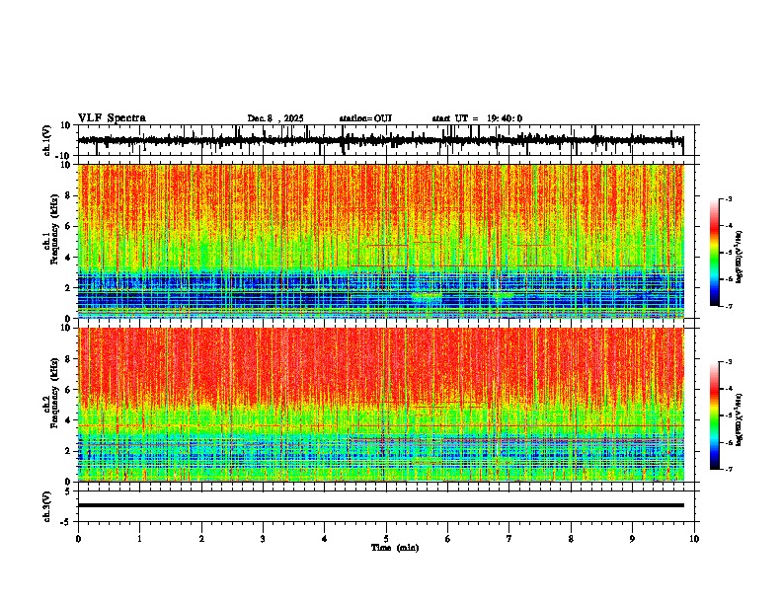Click the ch.1(V) waveform axis label

(47, 140)
